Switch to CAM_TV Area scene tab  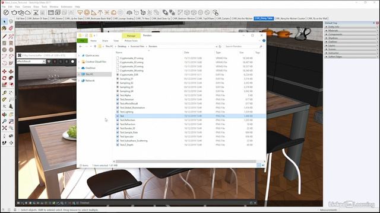tap(142, 18)
